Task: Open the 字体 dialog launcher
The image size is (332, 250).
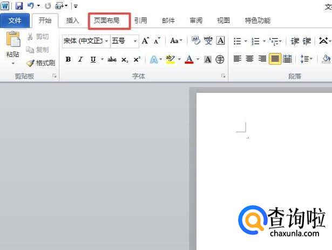Action: pos(223,76)
